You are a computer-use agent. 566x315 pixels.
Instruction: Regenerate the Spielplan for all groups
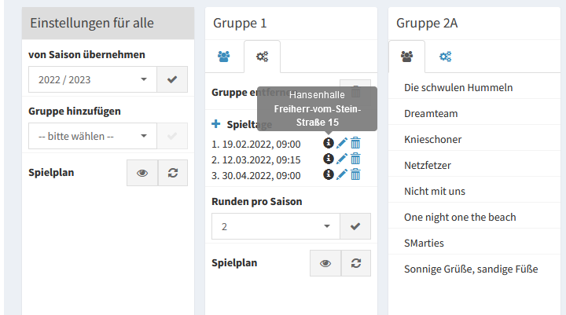pos(173,173)
